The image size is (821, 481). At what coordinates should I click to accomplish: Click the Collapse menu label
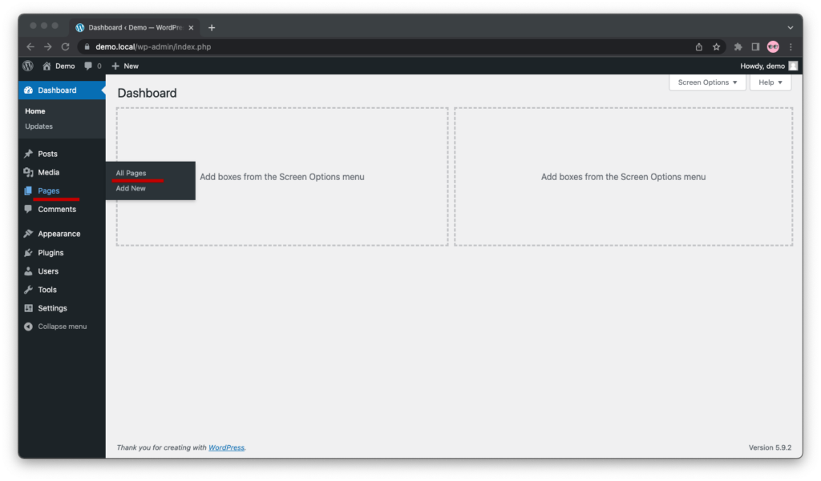point(63,327)
